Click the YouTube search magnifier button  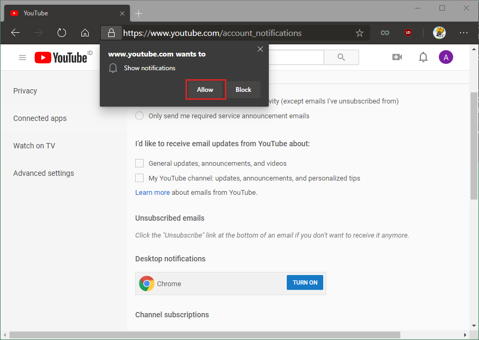point(341,58)
